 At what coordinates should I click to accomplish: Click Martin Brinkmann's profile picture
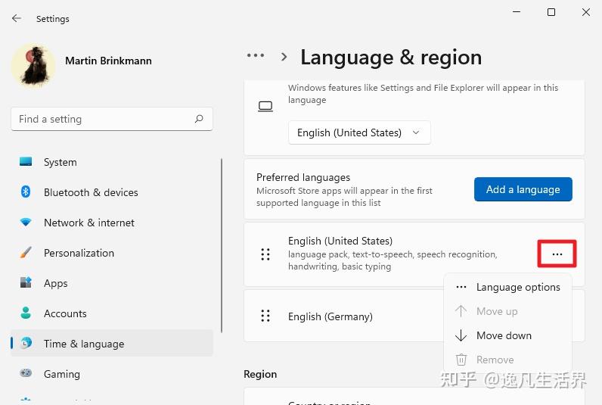click(x=33, y=65)
